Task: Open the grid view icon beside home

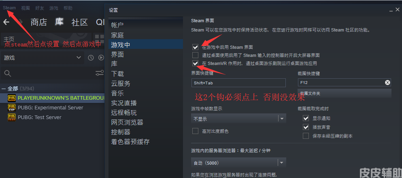Action: click(100, 39)
